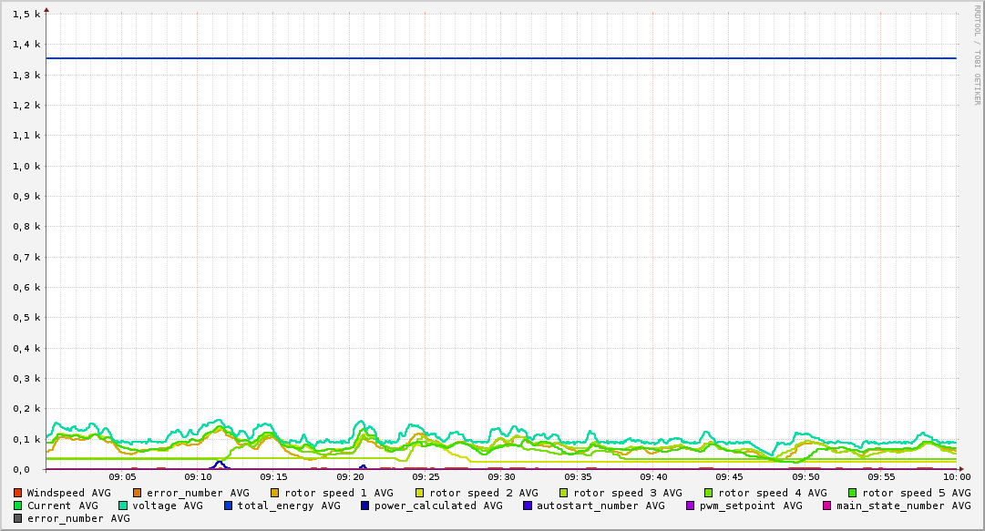985x531 pixels.
Task: Click the rotor speed 4 AVG legend swatch
Action: (709, 494)
